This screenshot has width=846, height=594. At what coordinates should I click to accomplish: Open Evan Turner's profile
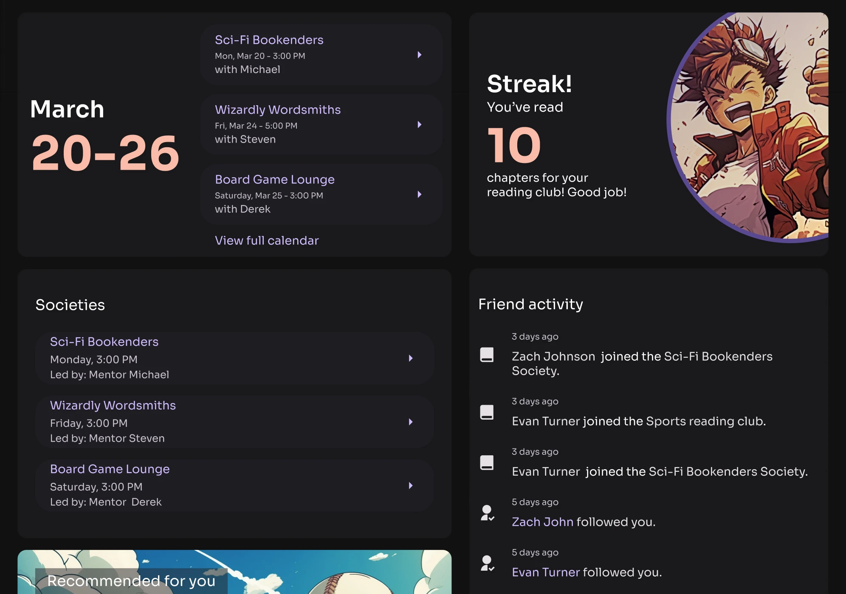point(545,572)
